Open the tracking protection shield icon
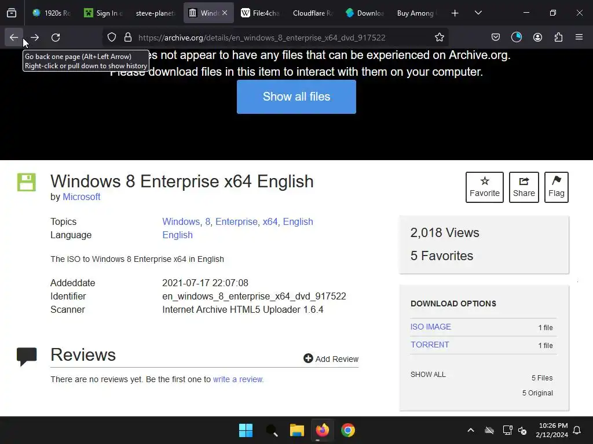The width and height of the screenshot is (593, 444). click(x=112, y=38)
